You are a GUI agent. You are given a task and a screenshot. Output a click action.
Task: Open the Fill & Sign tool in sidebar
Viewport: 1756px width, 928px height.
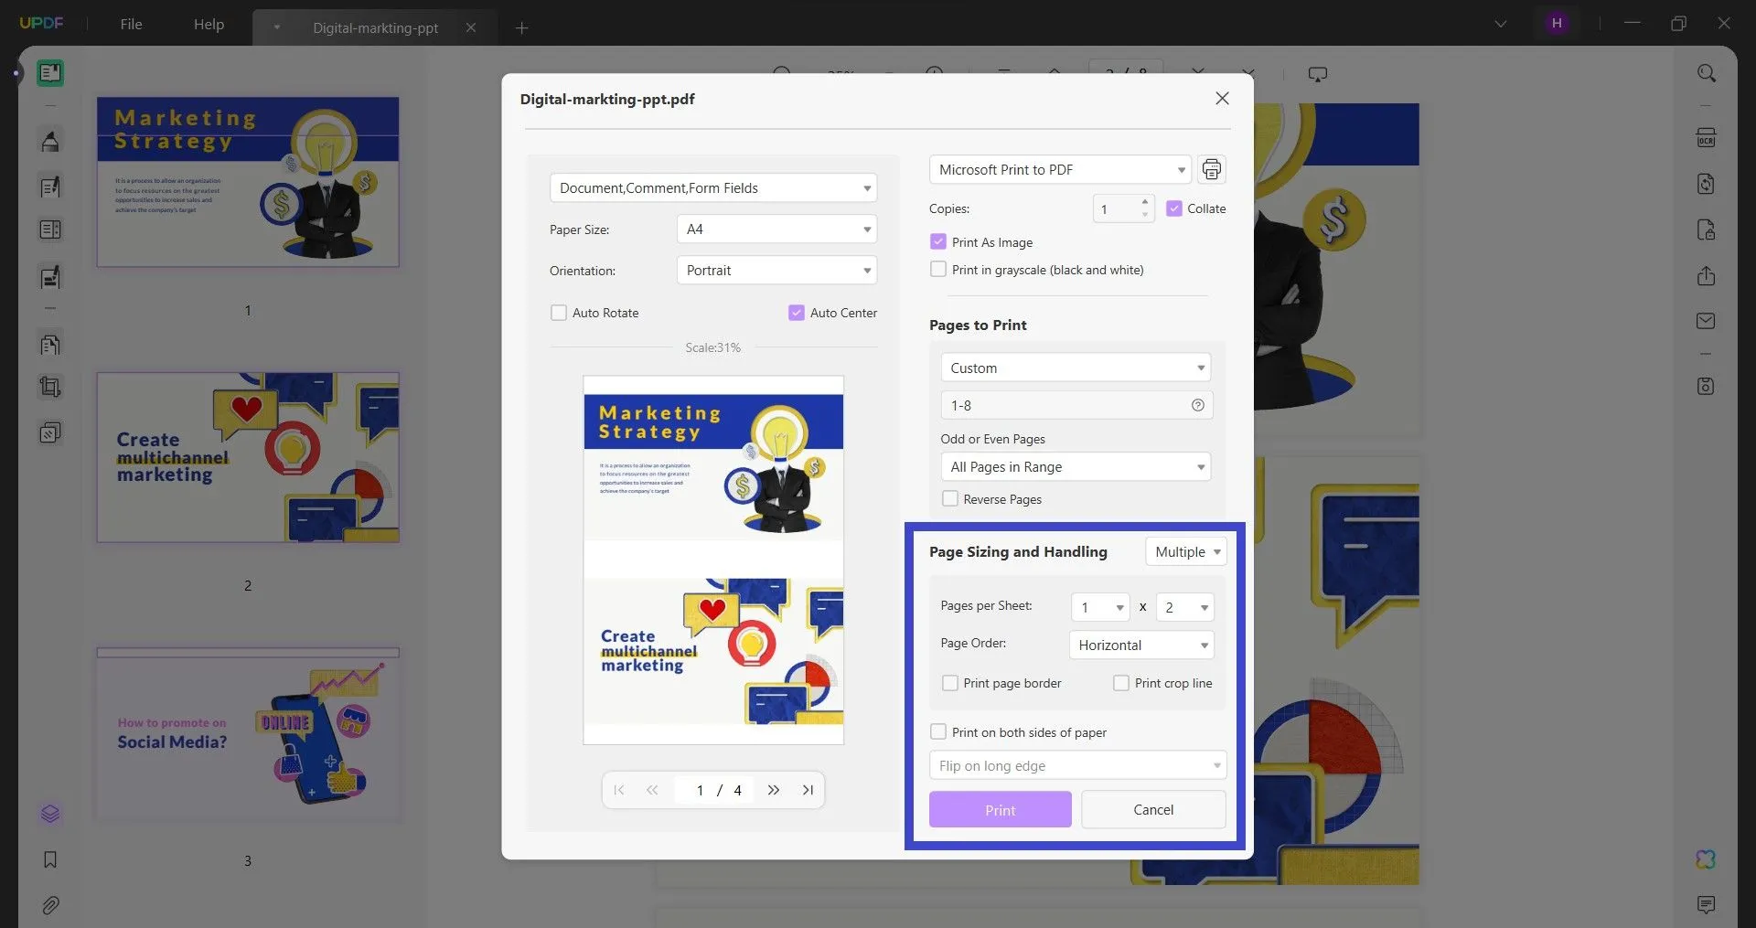50,277
